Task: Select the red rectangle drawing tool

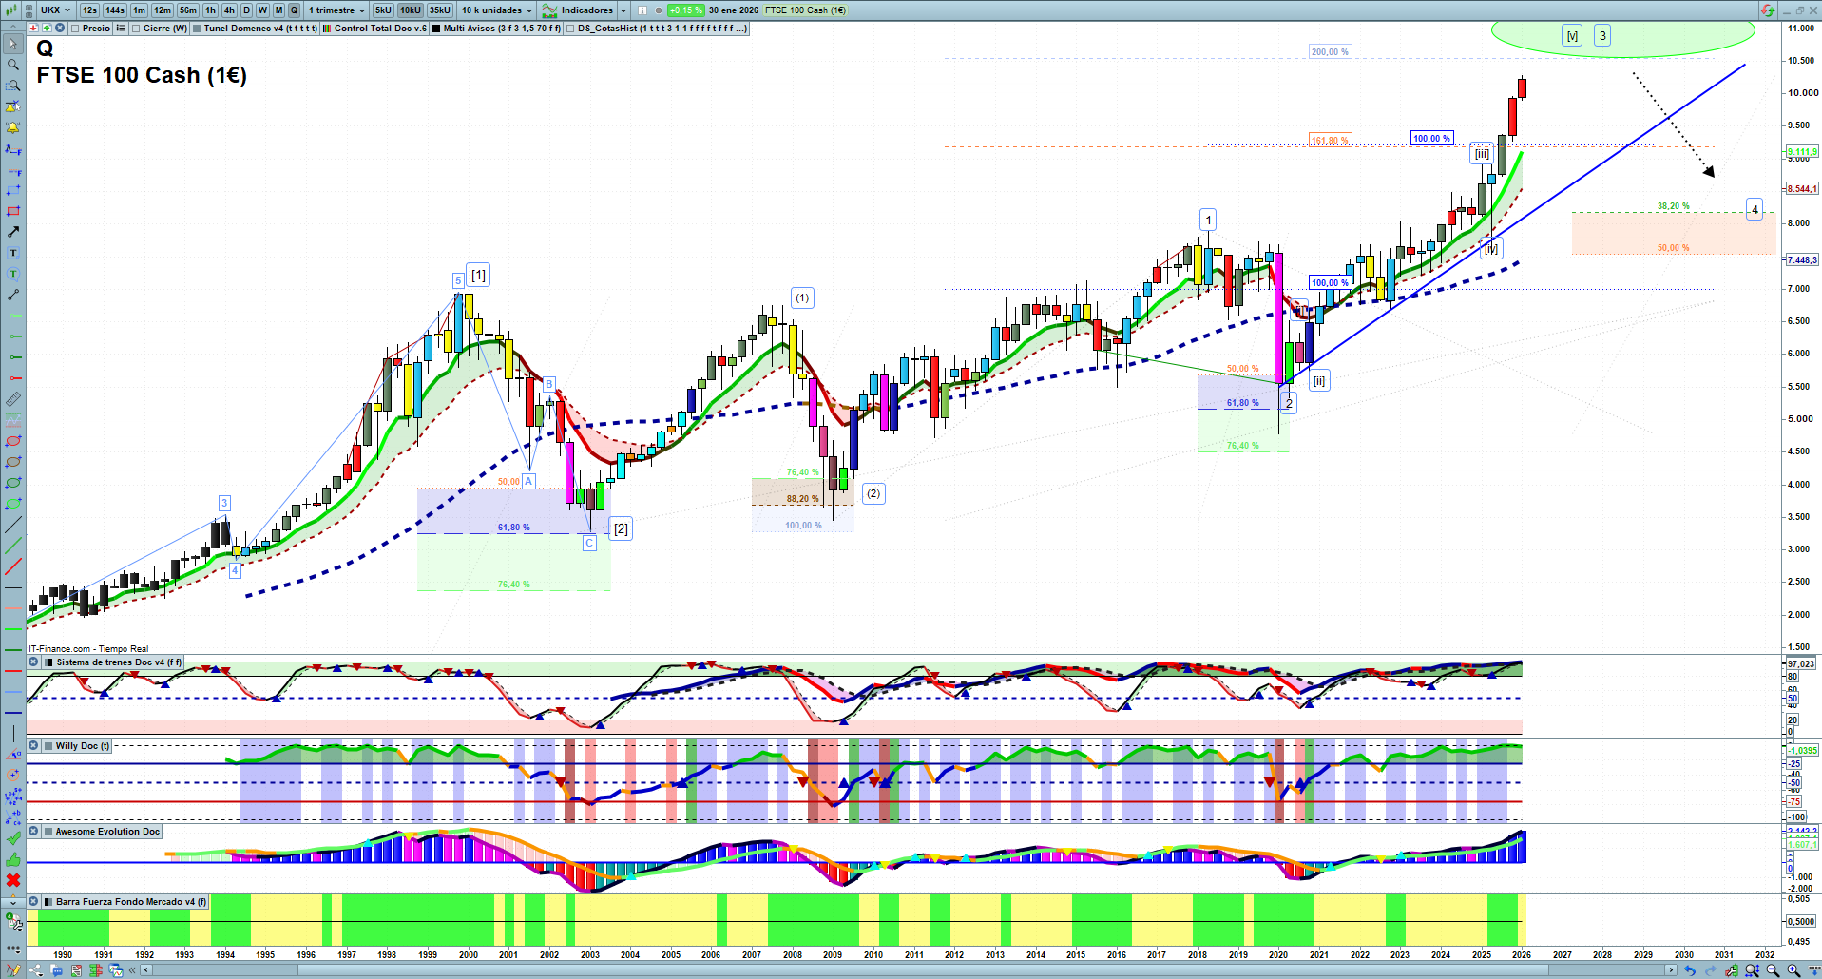Action: pyautogui.click(x=13, y=211)
